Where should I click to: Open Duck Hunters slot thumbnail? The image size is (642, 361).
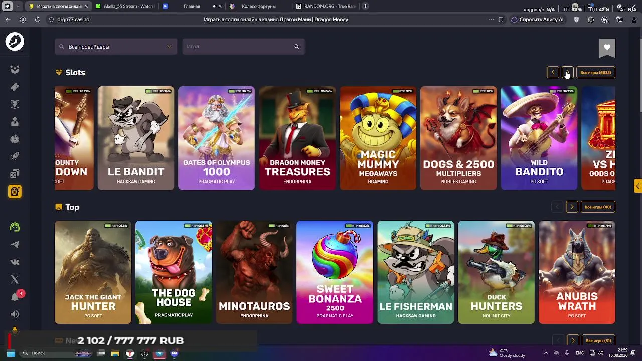coord(497,272)
